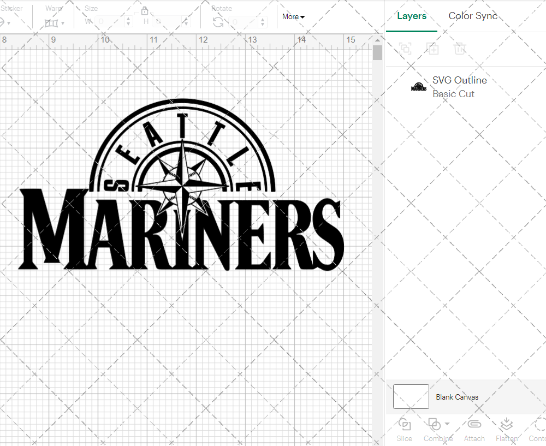This screenshot has width=546, height=446.
Task: Expand the Combine options arrow
Action: 447,424
